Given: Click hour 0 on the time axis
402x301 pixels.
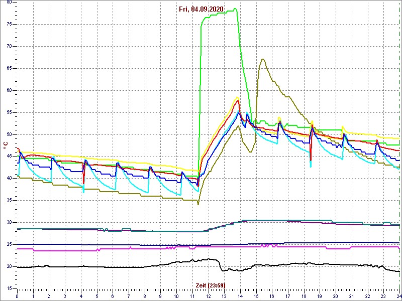Looking at the screenshot, I should tap(17, 296).
